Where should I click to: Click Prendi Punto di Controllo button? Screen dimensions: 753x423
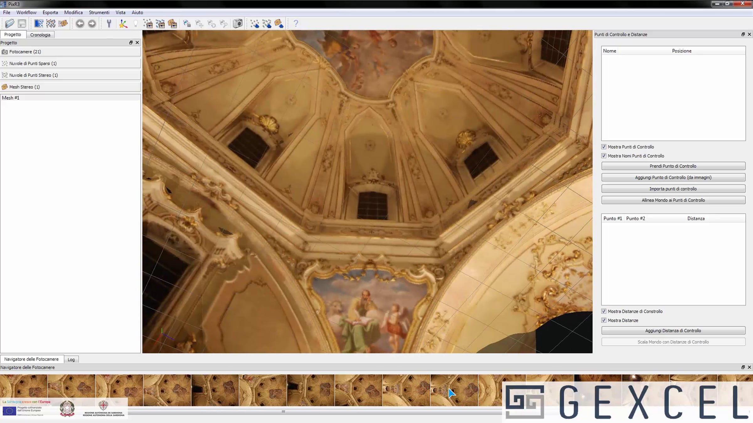point(673,166)
